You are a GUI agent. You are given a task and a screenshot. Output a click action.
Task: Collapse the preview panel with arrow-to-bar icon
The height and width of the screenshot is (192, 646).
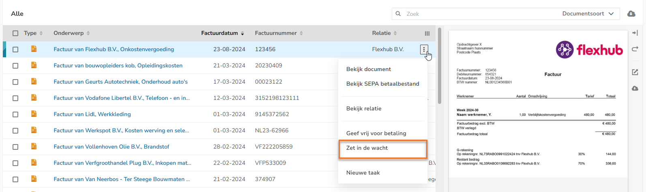coord(635,33)
